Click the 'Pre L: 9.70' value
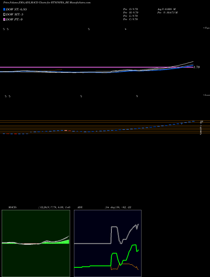 click(131, 16)
